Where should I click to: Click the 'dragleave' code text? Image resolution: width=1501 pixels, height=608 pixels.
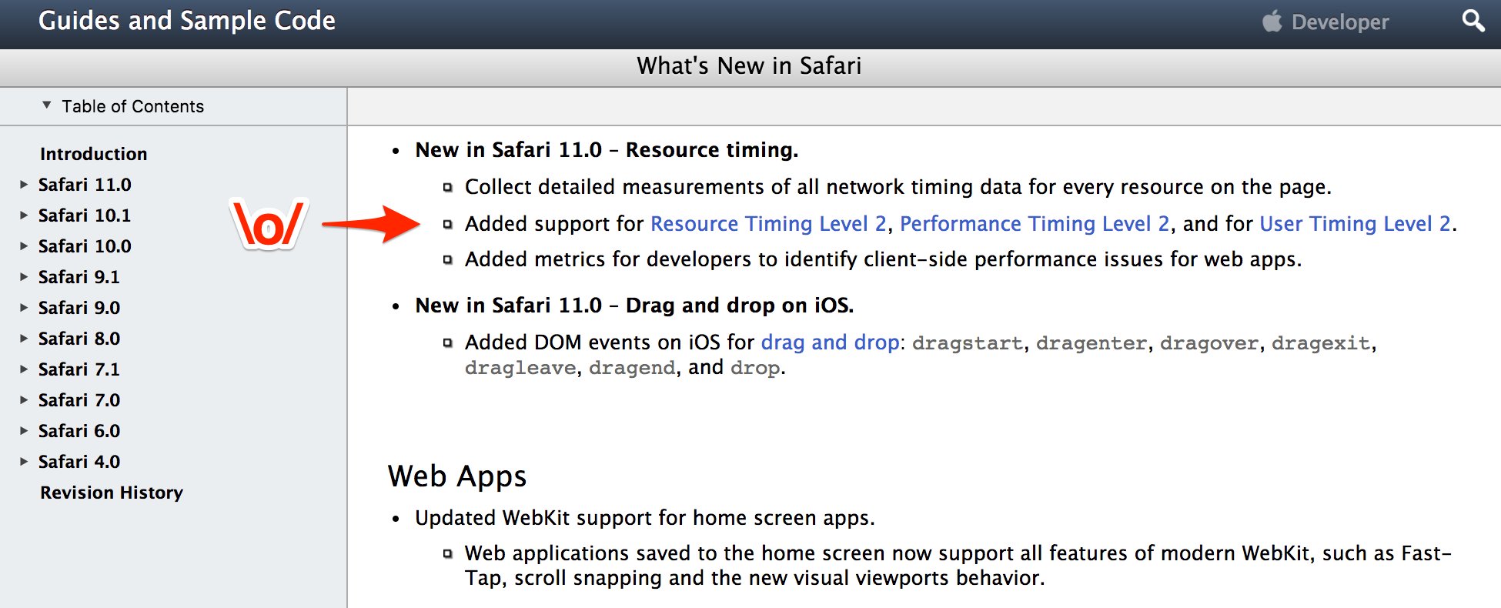520,368
